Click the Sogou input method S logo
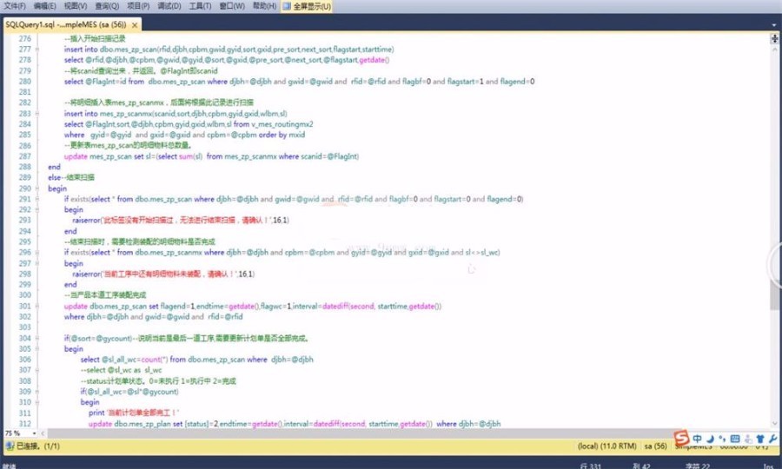 [x=683, y=437]
